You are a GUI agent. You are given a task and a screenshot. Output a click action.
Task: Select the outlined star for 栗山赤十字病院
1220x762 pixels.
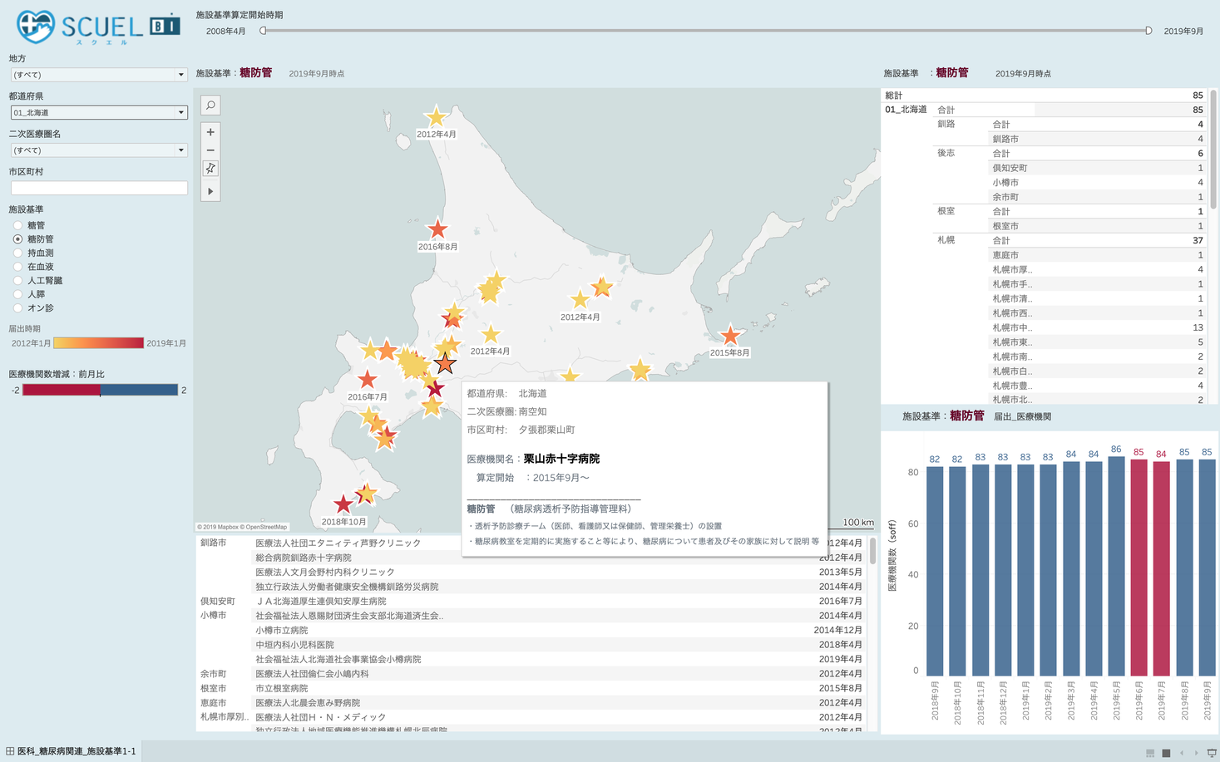tap(445, 363)
